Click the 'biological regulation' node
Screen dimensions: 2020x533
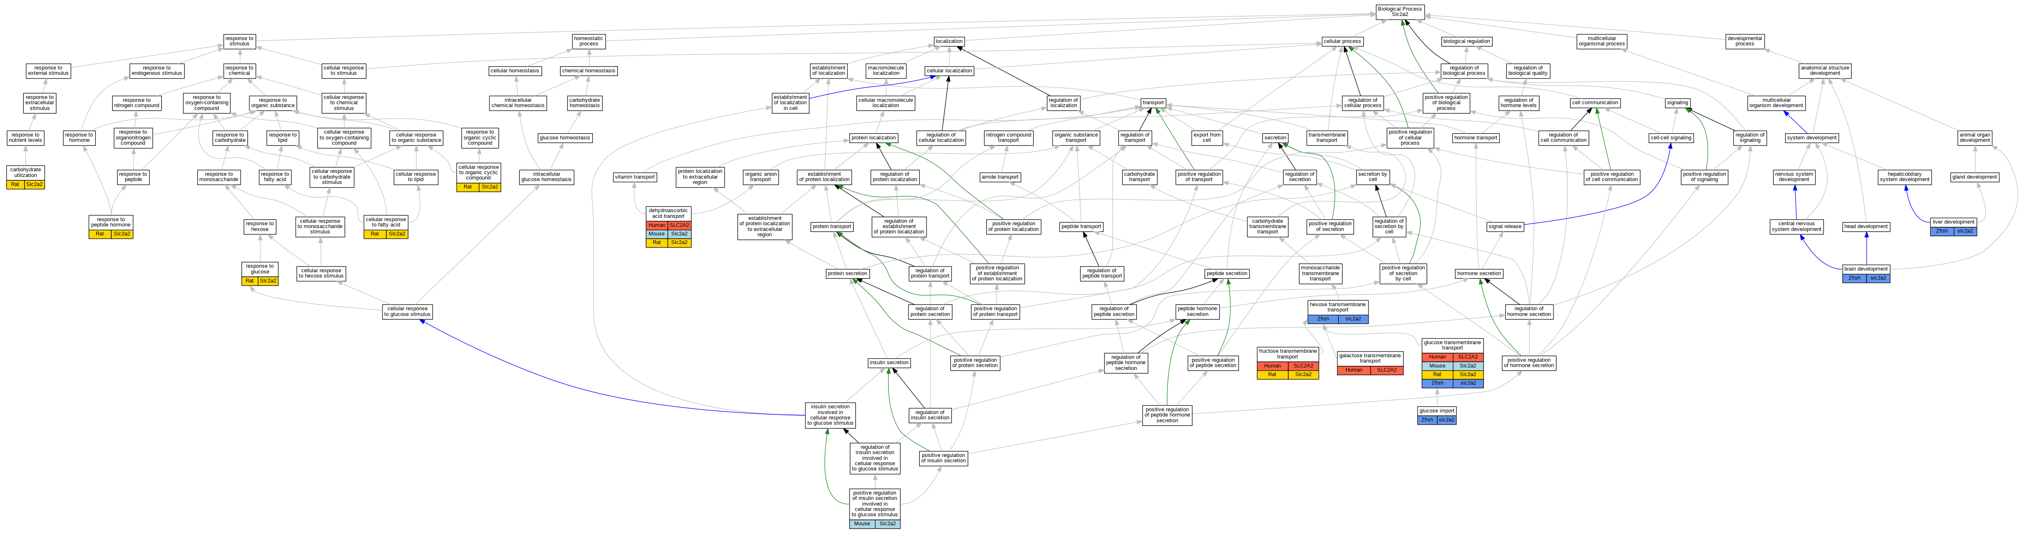[x=1466, y=41]
